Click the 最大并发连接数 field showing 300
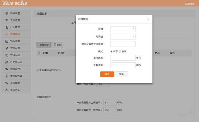This screenshot has height=122, width=199. coord(103,85)
